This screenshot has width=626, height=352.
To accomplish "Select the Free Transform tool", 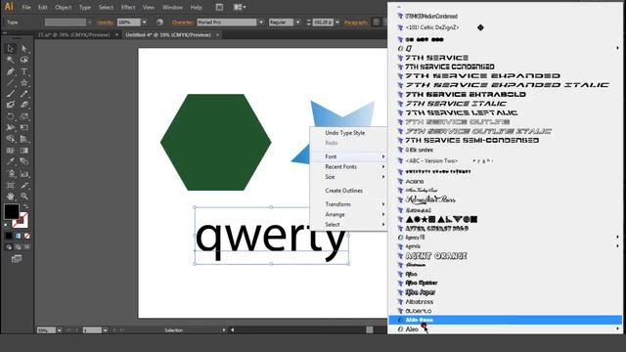I will (23, 127).
